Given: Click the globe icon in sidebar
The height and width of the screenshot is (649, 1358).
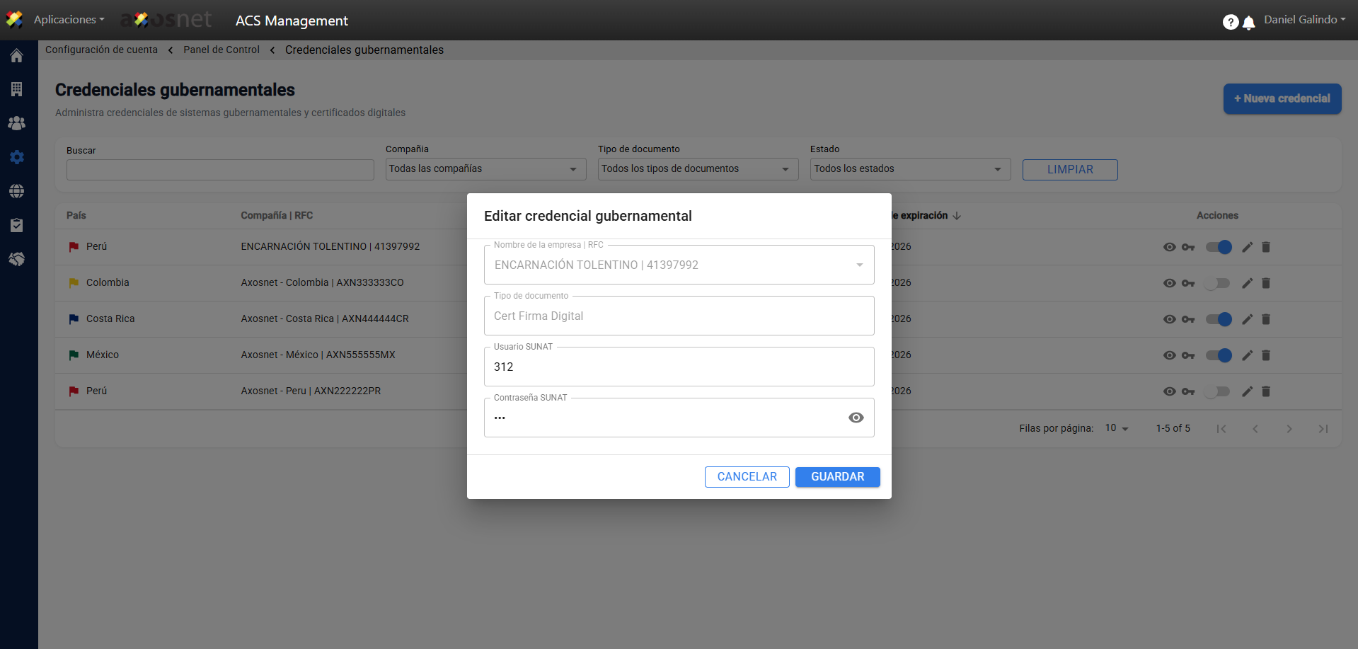Looking at the screenshot, I should pyautogui.click(x=17, y=191).
